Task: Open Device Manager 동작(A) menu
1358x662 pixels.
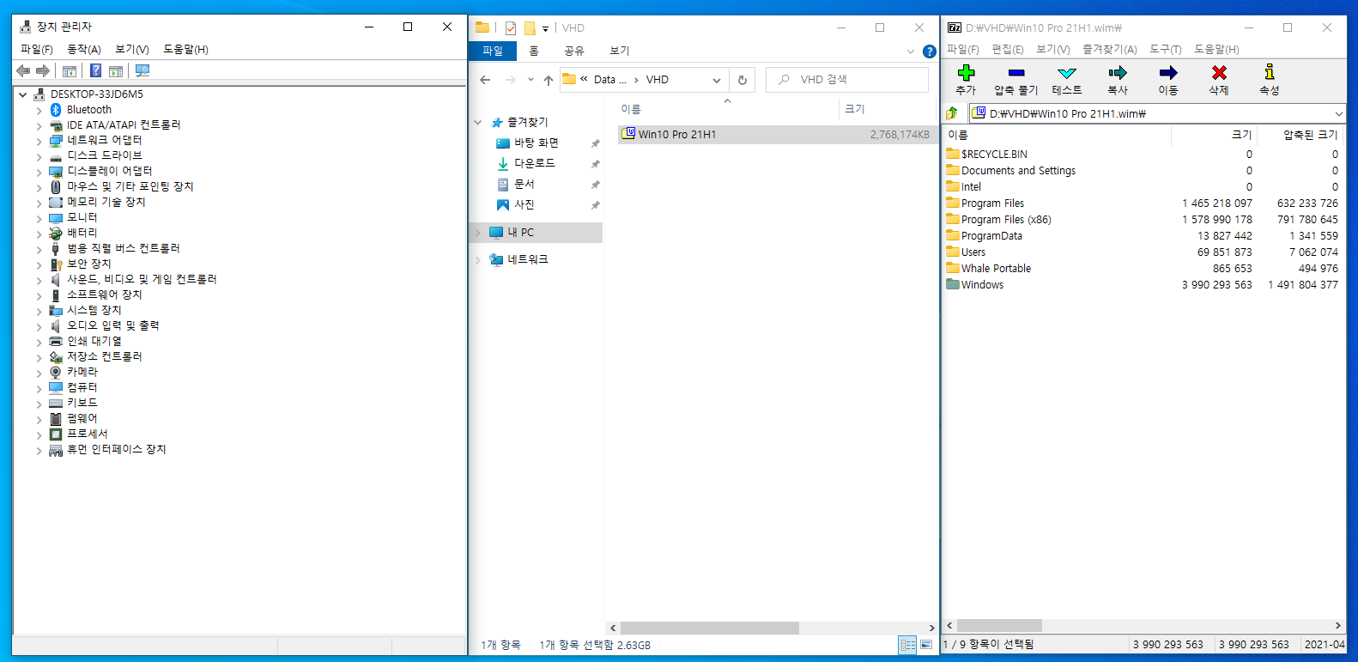Action: point(84,49)
